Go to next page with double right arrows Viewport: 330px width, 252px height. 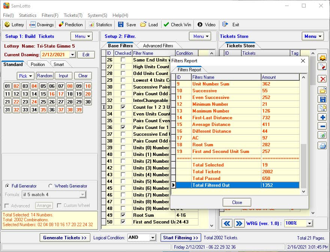click(x=239, y=223)
